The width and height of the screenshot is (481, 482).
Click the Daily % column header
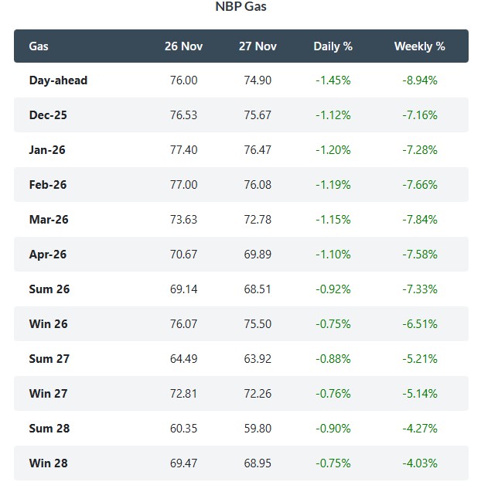[333, 46]
